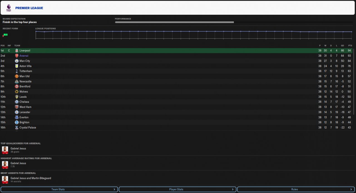Image resolution: width=356 pixels, height=193 pixels.
Task: Open the Brentford team link
Action: (25, 86)
